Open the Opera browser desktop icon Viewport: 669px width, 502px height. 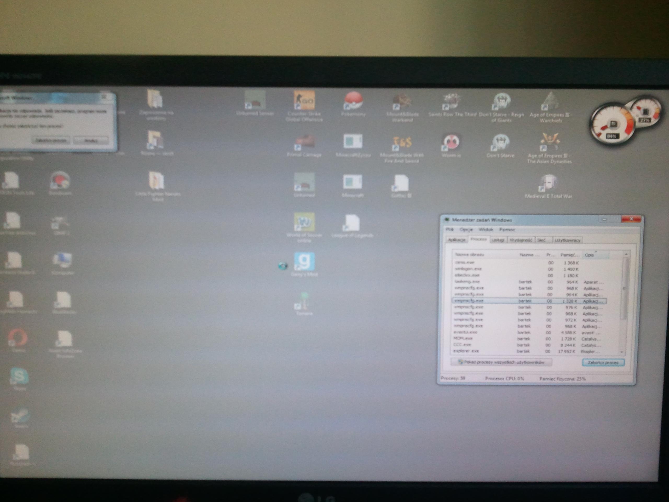(18, 337)
